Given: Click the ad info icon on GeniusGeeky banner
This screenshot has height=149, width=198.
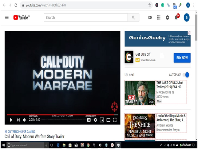Looking at the screenshot, I should tap(189, 33).
